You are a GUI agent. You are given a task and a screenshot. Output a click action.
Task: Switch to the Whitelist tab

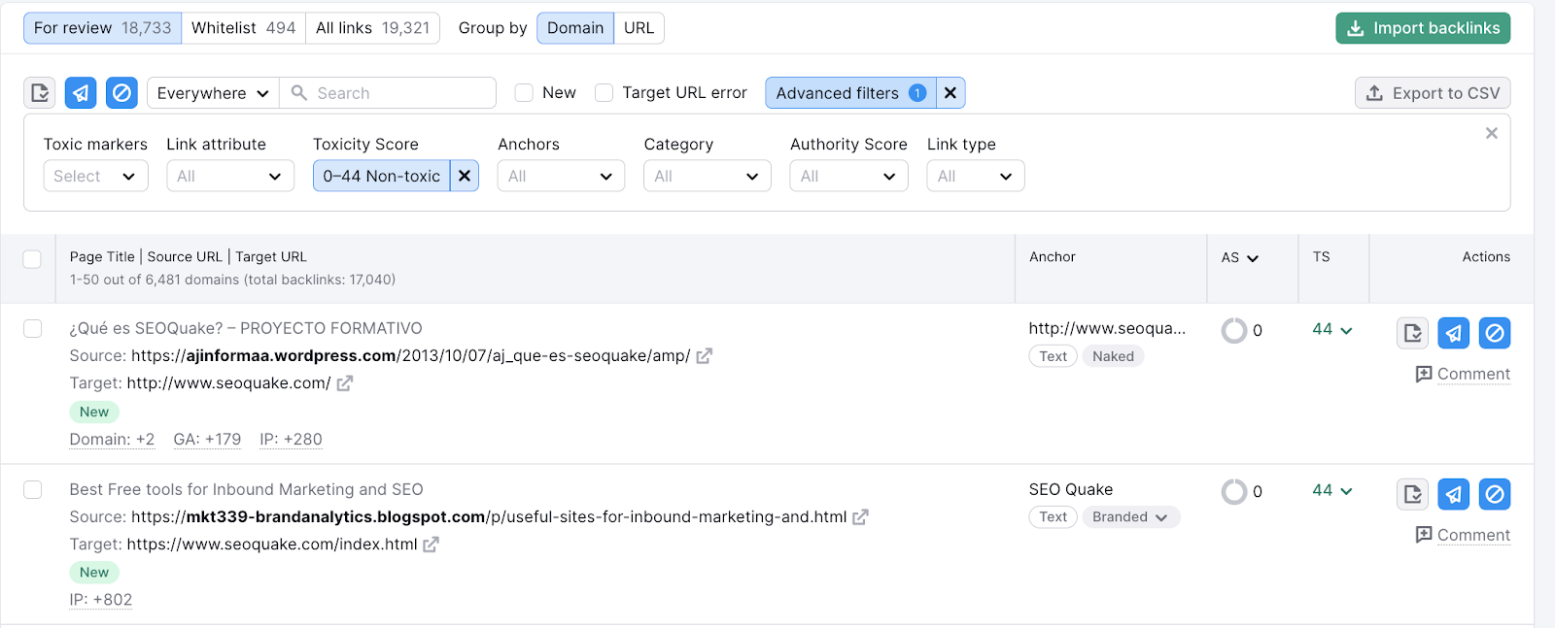[243, 28]
